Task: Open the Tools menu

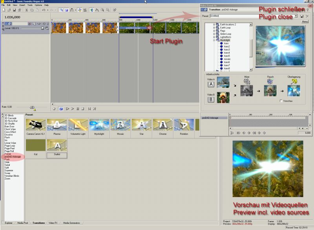Action: (x=30, y=5)
